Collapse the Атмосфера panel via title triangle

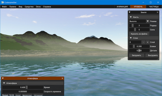click(x=3, y=78)
